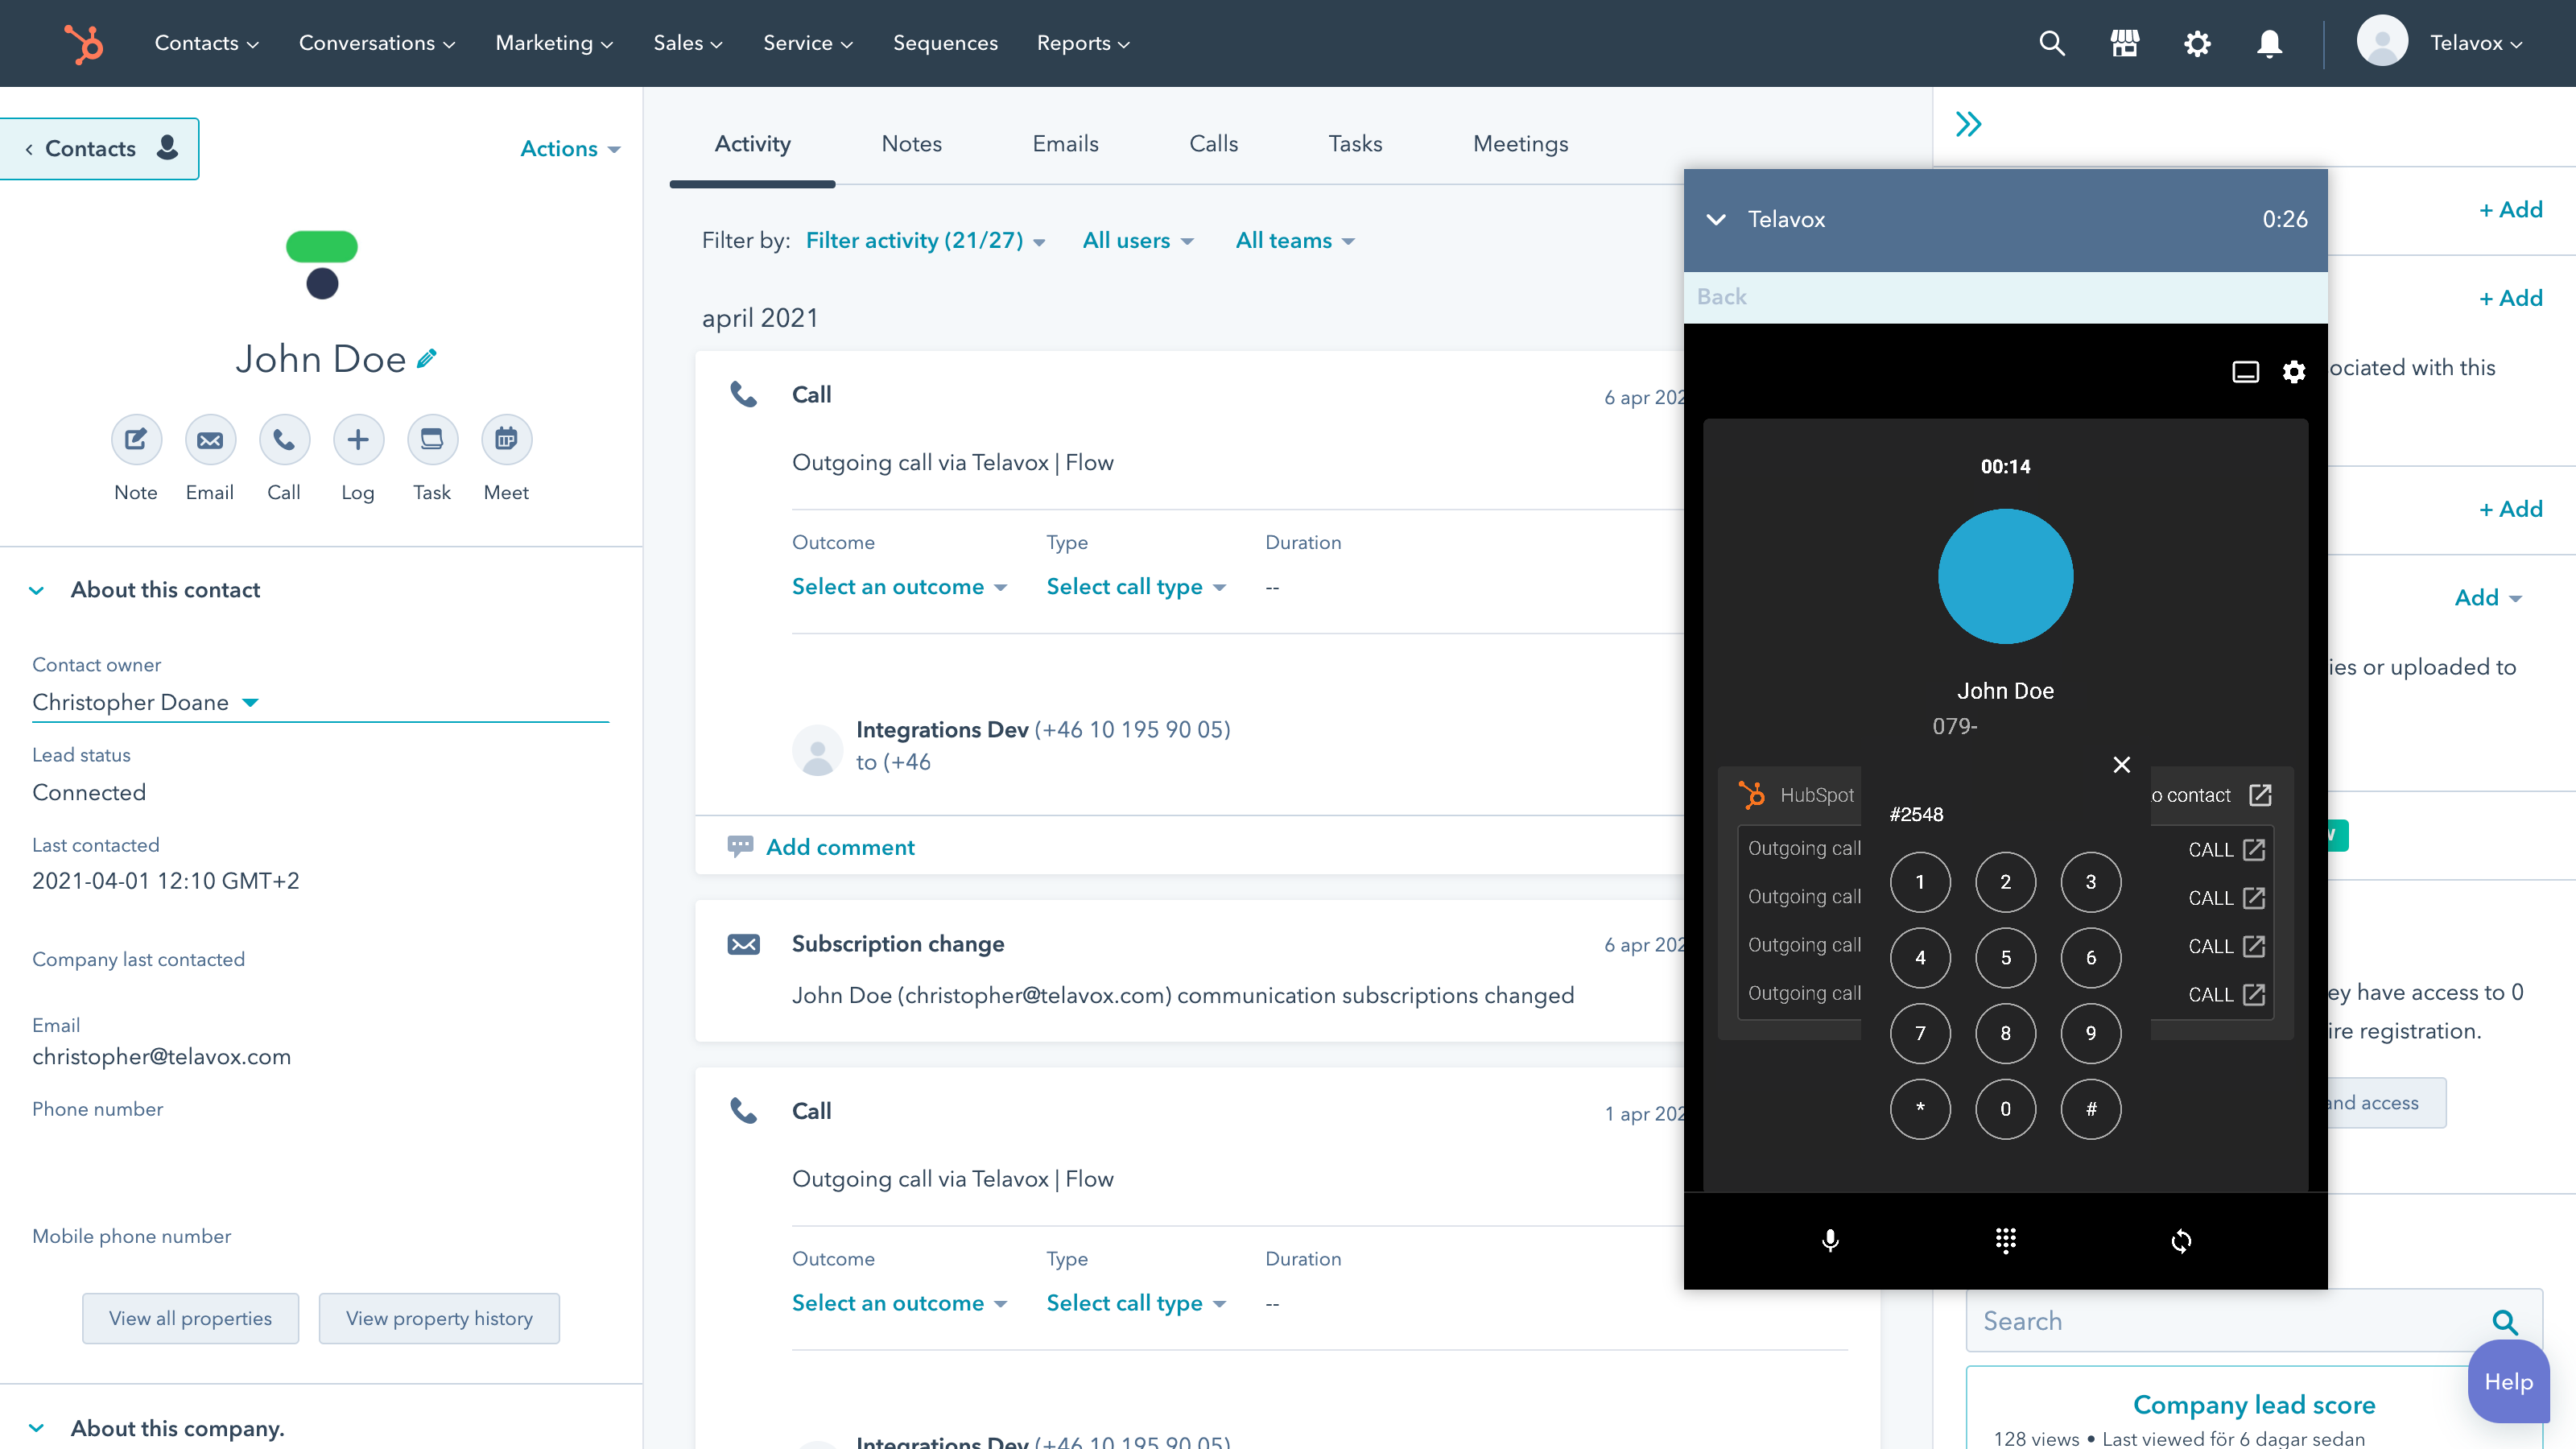The height and width of the screenshot is (1449, 2576).
Task: Open the search magnifier in top bar
Action: point(2051,43)
